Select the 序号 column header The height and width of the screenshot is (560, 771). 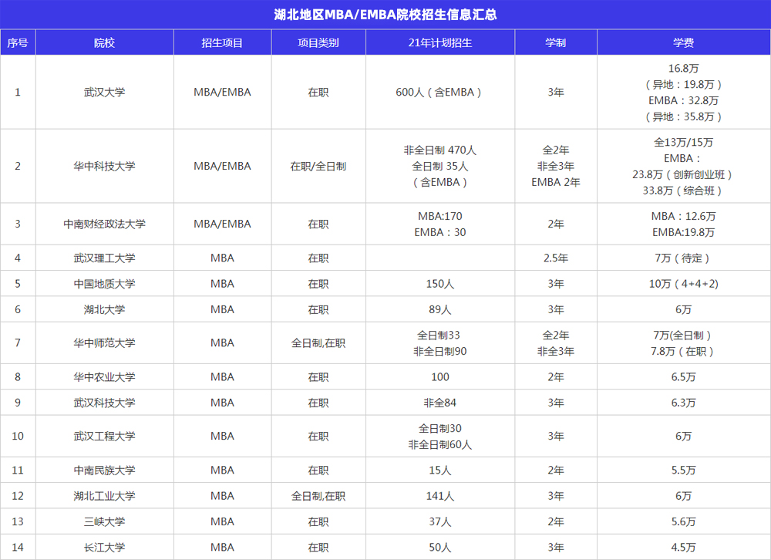pos(18,42)
